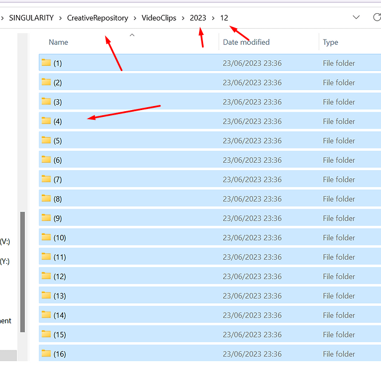Click the folder icon of (13)
Viewport: 381px width, 368px height.
tap(46, 295)
